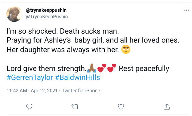Click the bold @trynakeeppushin display name
This screenshot has height=116, width=192.
click(46, 10)
